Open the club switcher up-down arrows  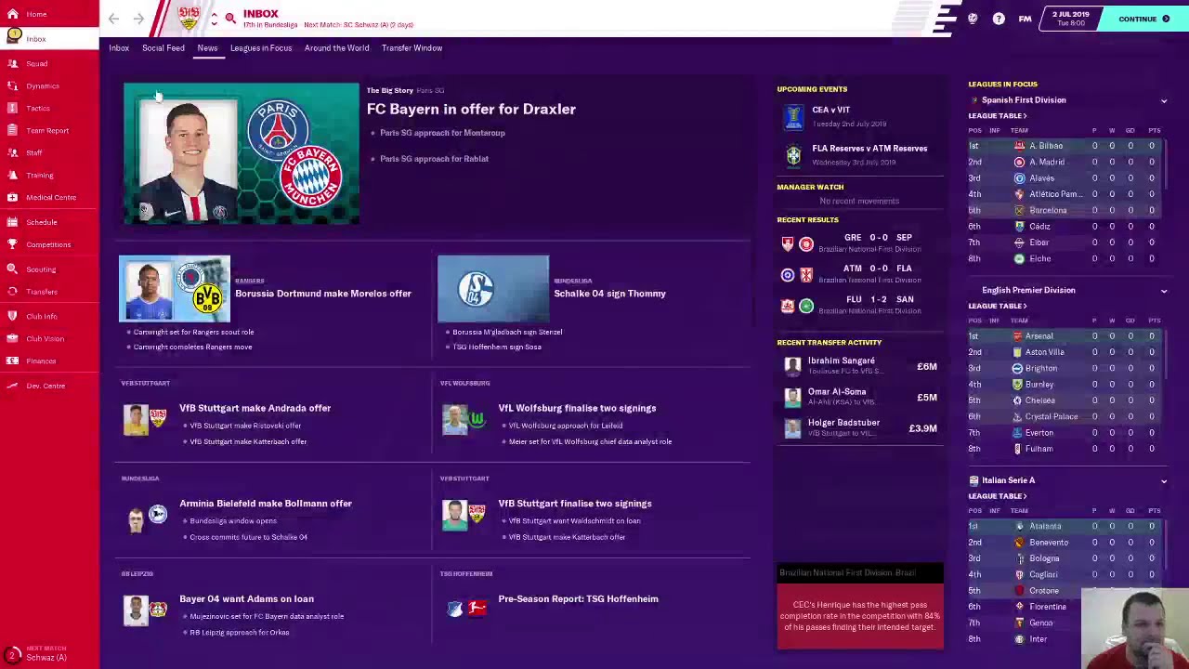coord(214,19)
